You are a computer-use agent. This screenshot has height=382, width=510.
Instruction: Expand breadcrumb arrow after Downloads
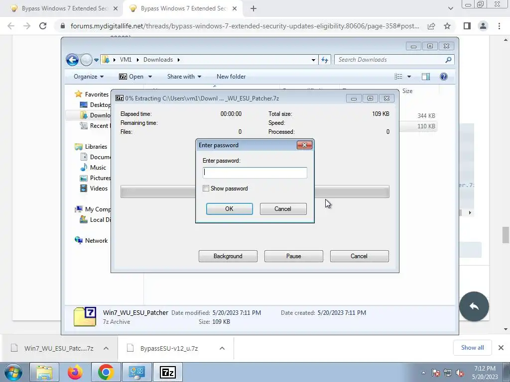[x=179, y=60]
